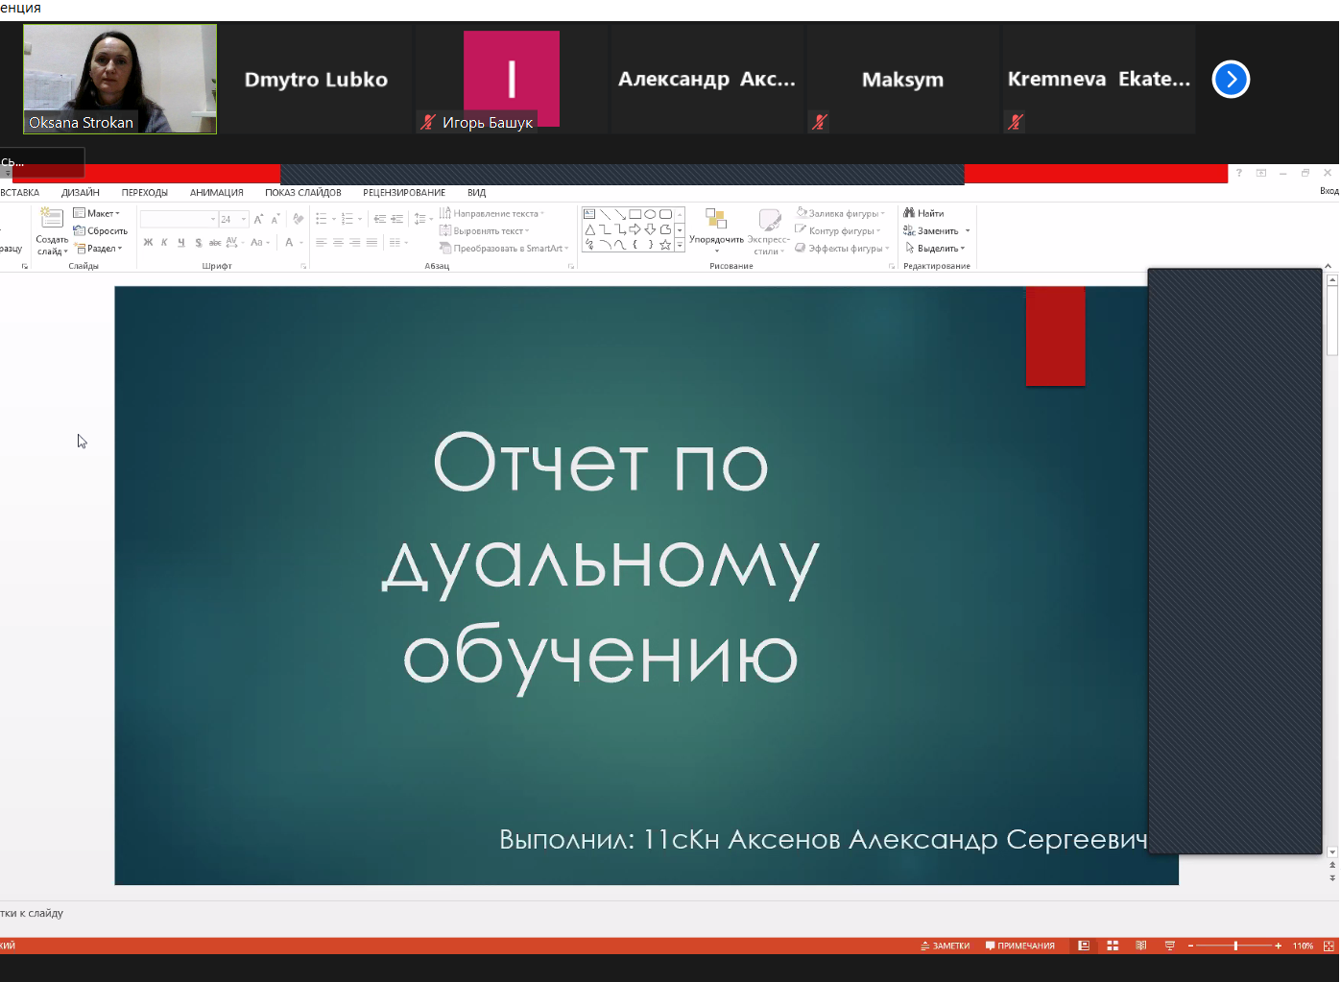Expand the shapes gallery more arrow
The width and height of the screenshot is (1341, 982).
tap(680, 246)
